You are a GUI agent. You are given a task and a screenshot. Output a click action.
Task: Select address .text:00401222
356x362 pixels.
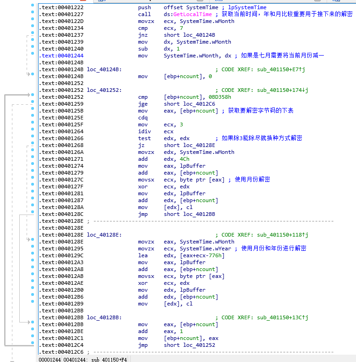click(61, 7)
